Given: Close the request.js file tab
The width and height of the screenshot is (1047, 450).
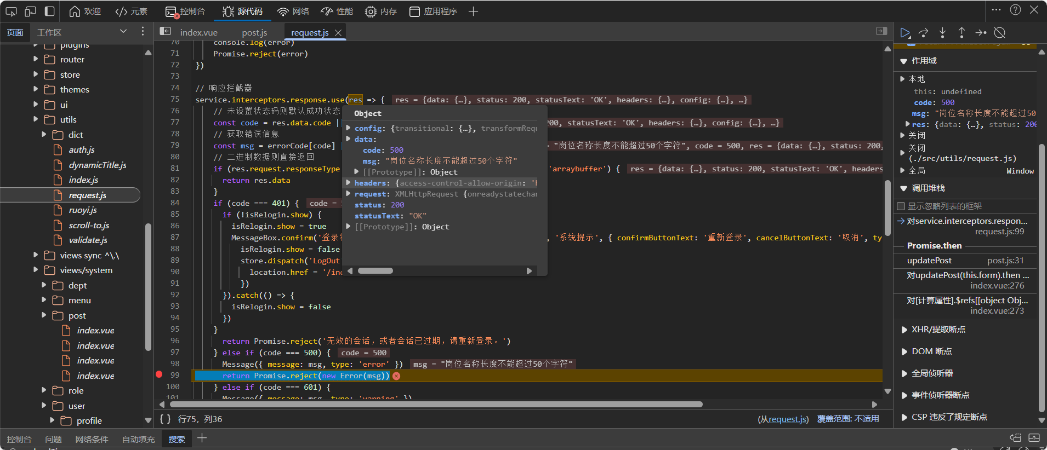Looking at the screenshot, I should 338,33.
